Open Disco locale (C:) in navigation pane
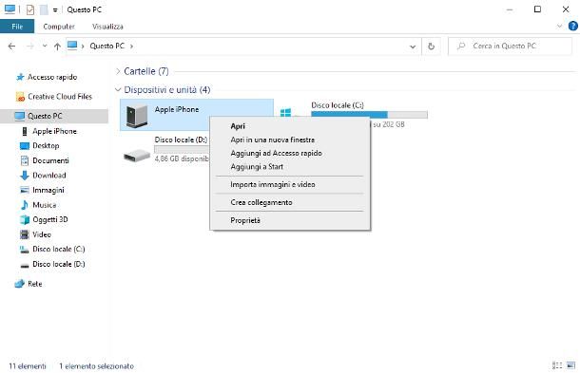The height and width of the screenshot is (373, 580). [x=59, y=249]
